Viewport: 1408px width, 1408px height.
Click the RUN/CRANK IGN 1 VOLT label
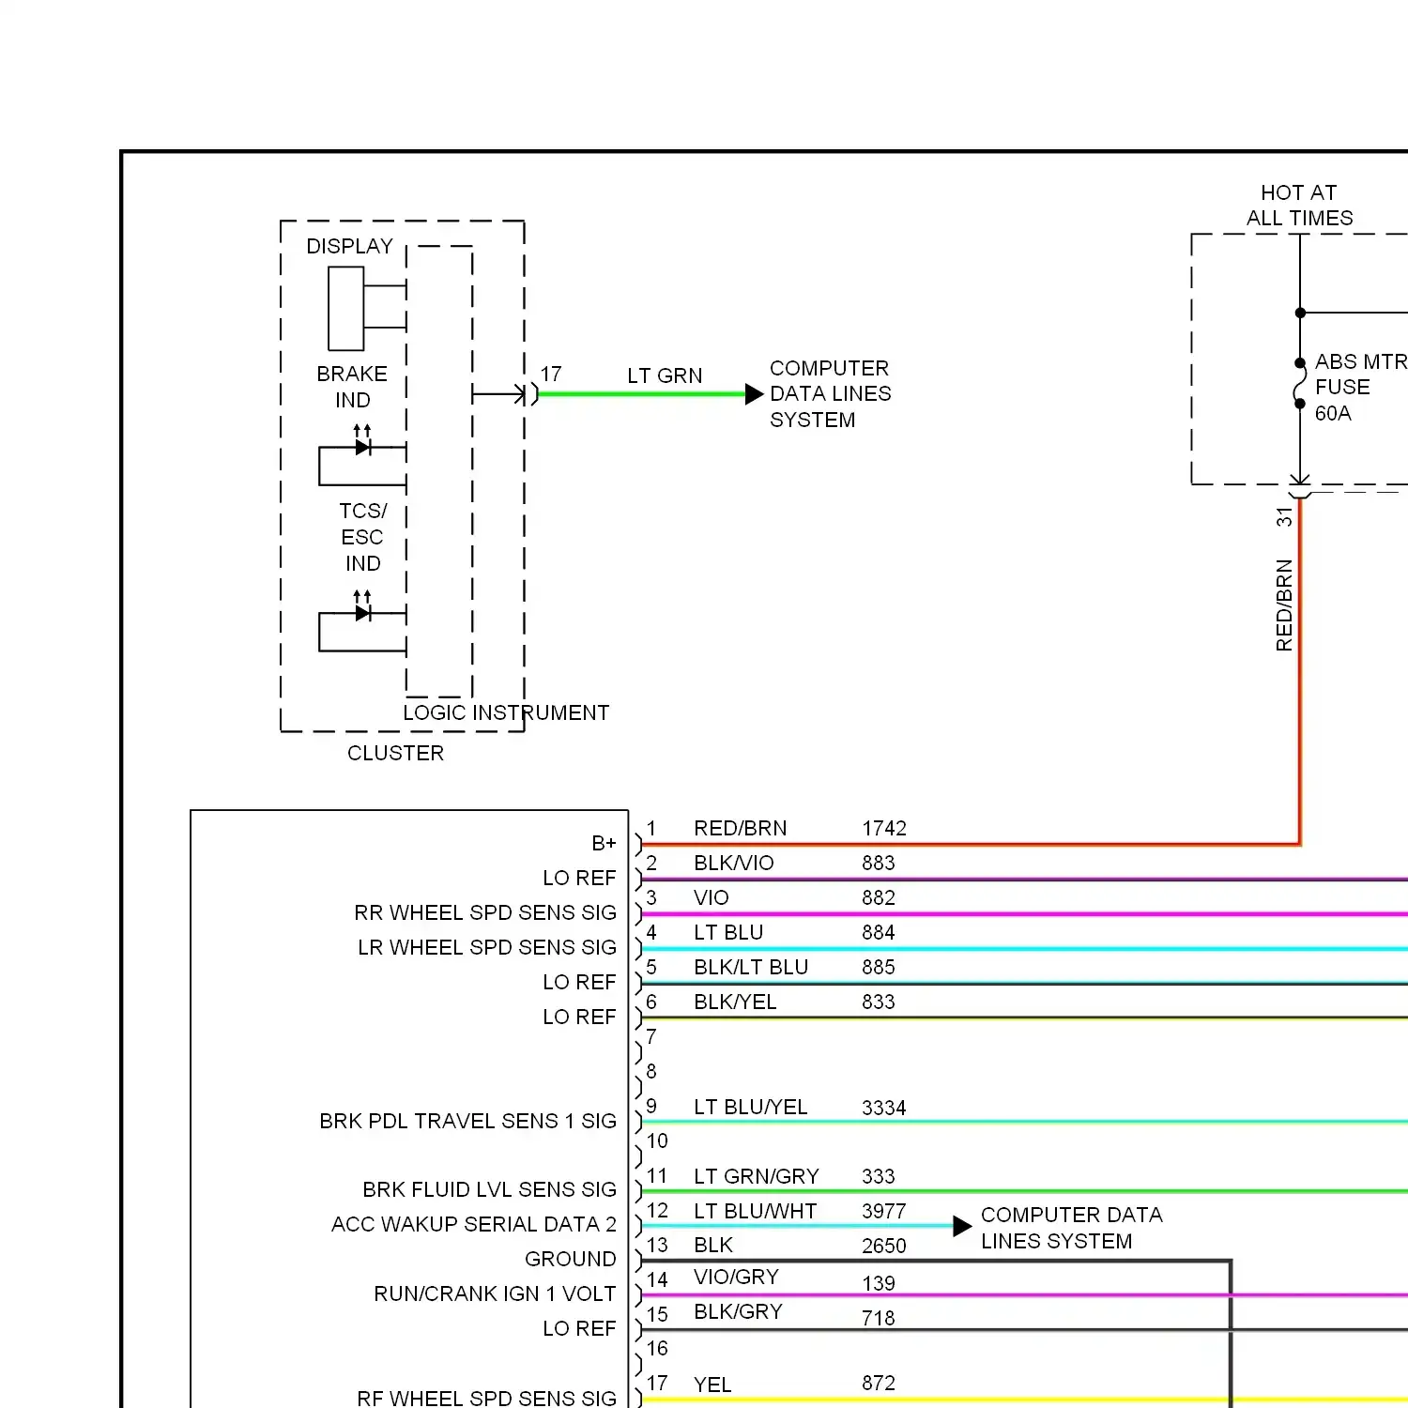[495, 1294]
